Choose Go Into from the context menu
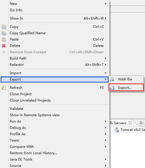Screen dimensions: 145x168 point(59,10)
